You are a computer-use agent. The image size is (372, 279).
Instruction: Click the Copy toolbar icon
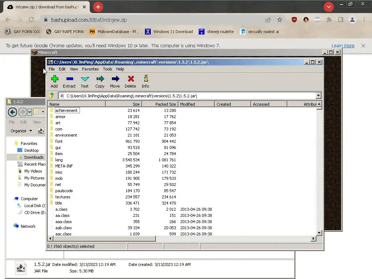tap(100, 82)
